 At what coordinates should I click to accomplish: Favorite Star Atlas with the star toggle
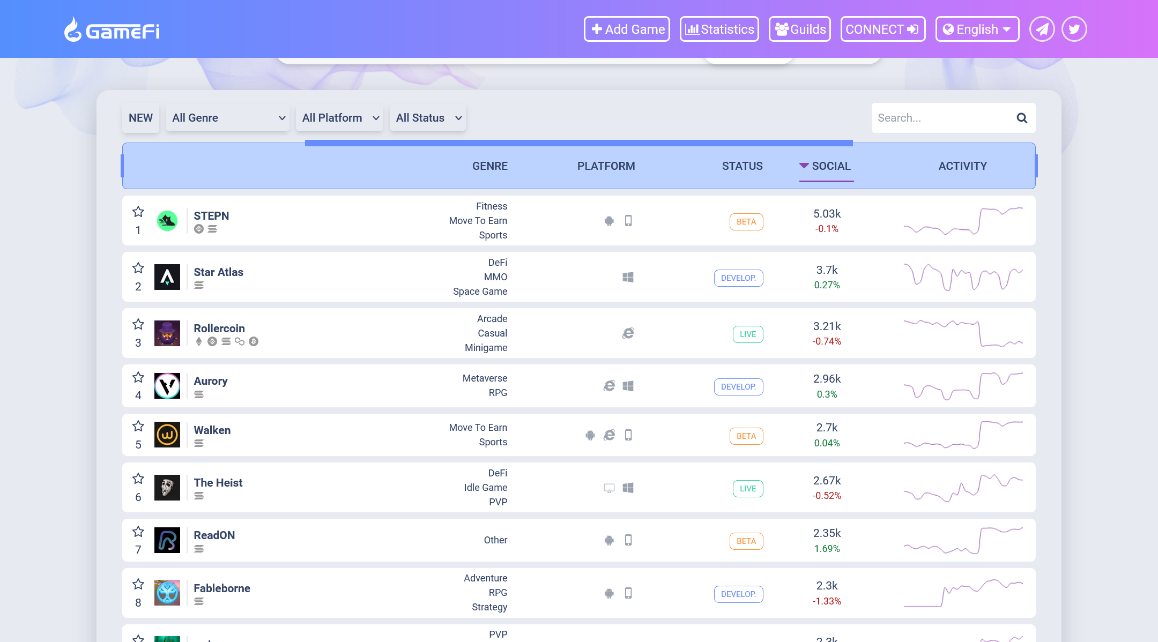[x=138, y=268]
